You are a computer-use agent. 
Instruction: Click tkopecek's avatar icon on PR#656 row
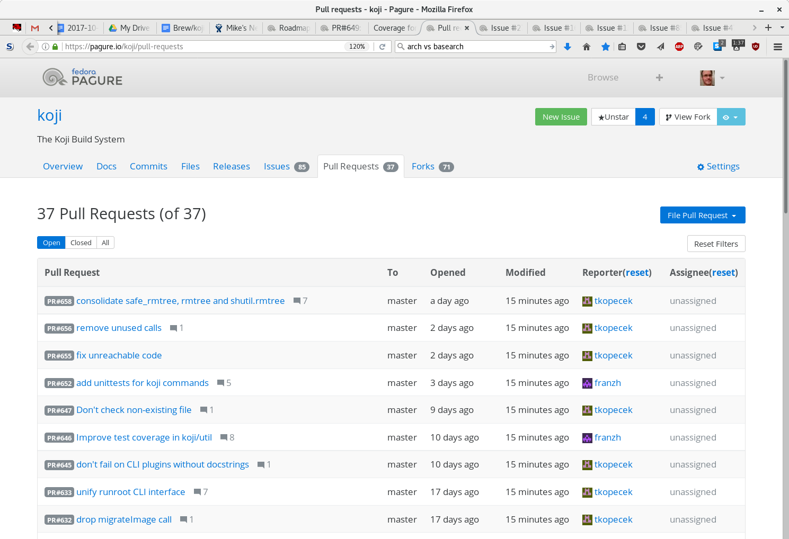(587, 328)
